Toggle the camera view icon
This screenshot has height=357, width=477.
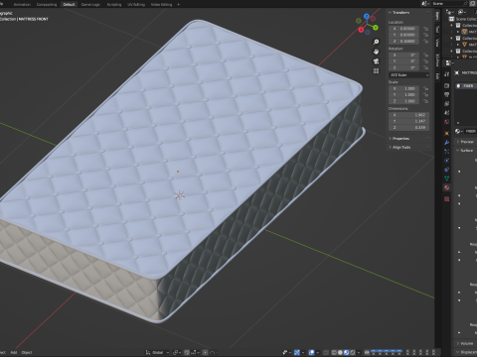(376, 61)
